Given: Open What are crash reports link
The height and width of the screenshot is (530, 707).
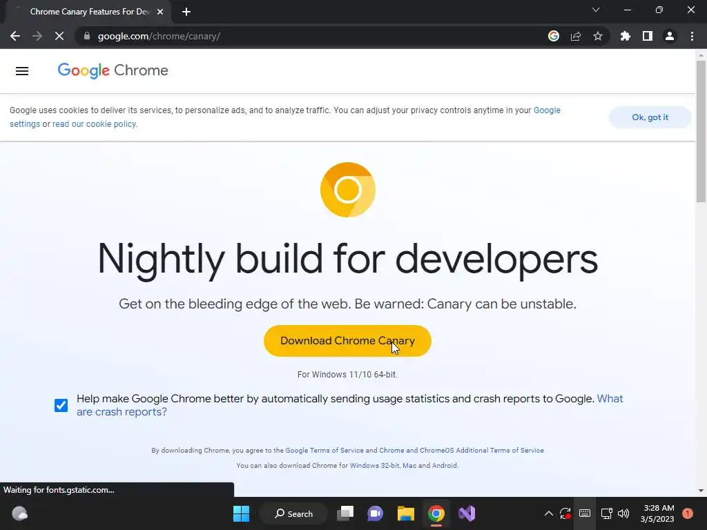Looking at the screenshot, I should (350, 405).
